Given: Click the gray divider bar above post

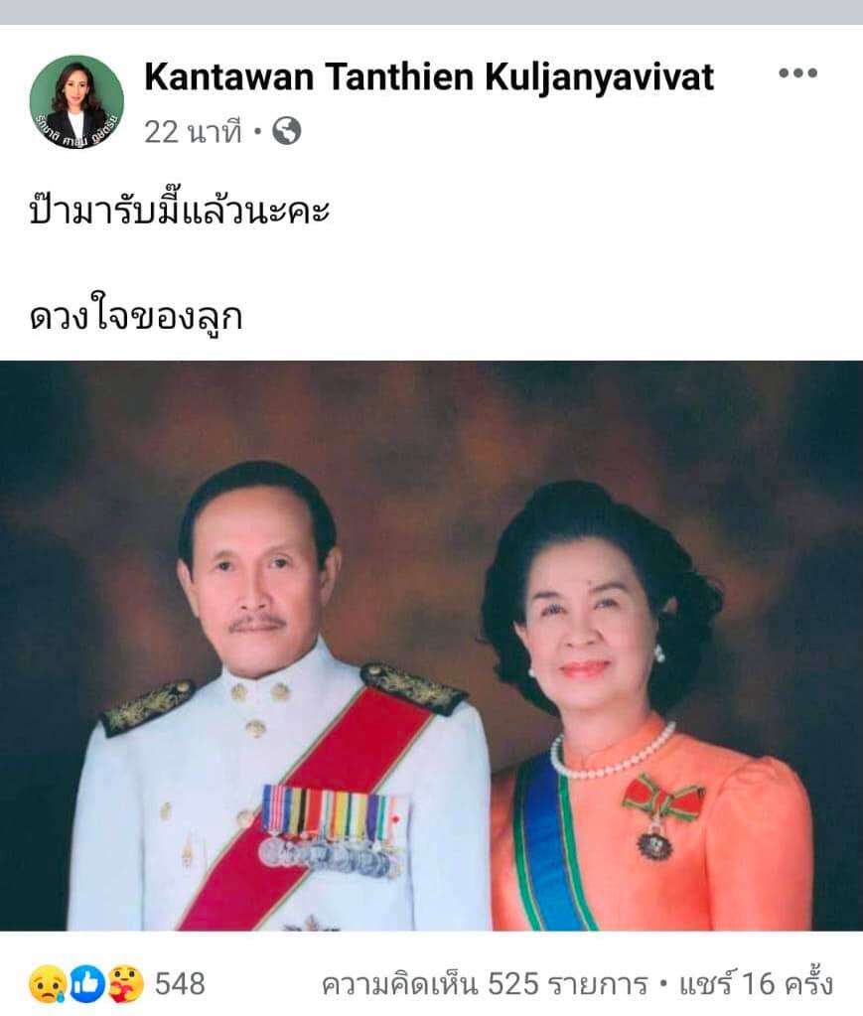Looking at the screenshot, I should tap(431, 12).
